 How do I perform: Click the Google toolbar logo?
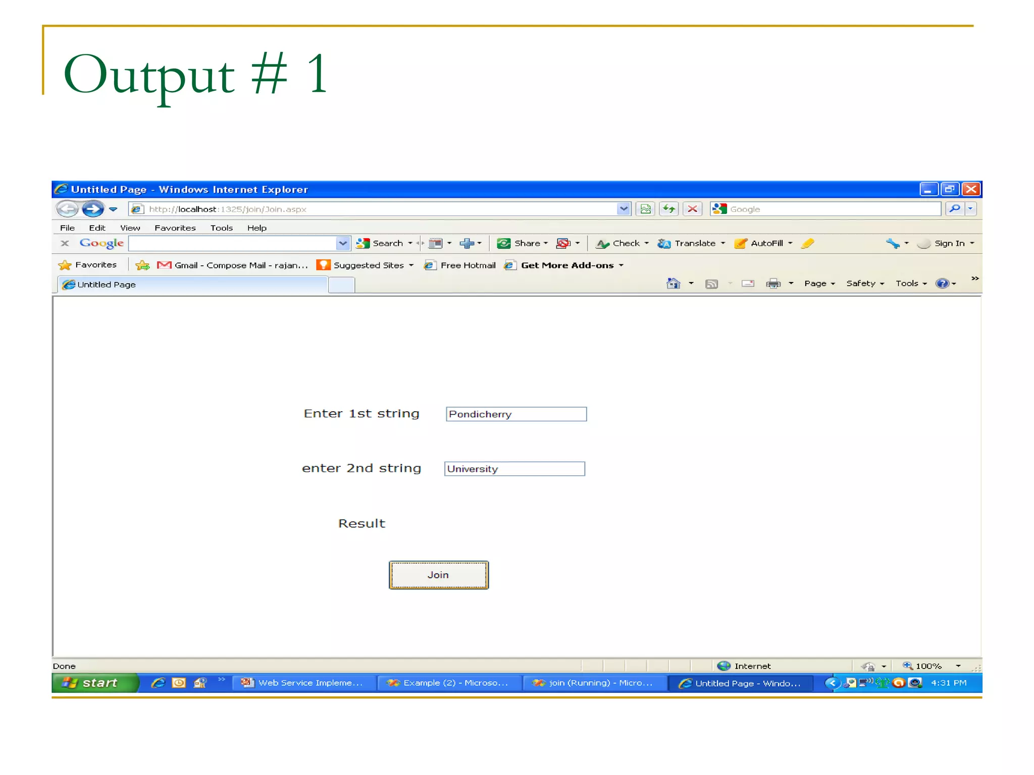pyautogui.click(x=101, y=243)
